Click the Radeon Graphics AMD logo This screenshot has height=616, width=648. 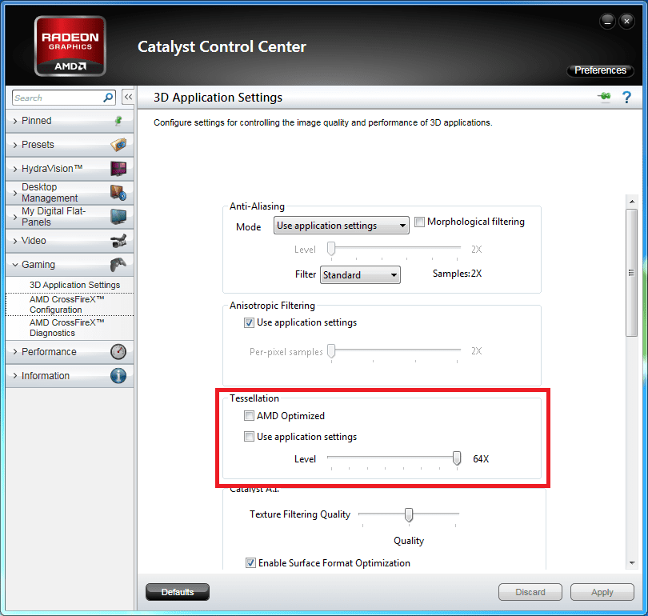pos(70,46)
